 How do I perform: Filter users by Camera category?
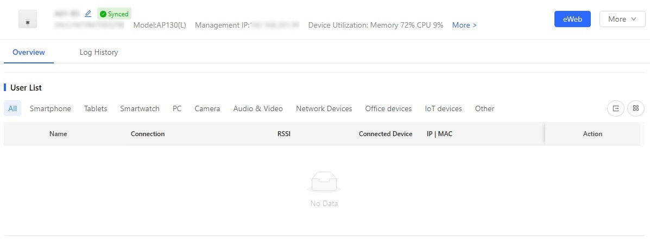(x=207, y=108)
